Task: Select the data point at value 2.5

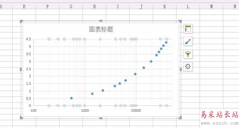Action: 144,68
